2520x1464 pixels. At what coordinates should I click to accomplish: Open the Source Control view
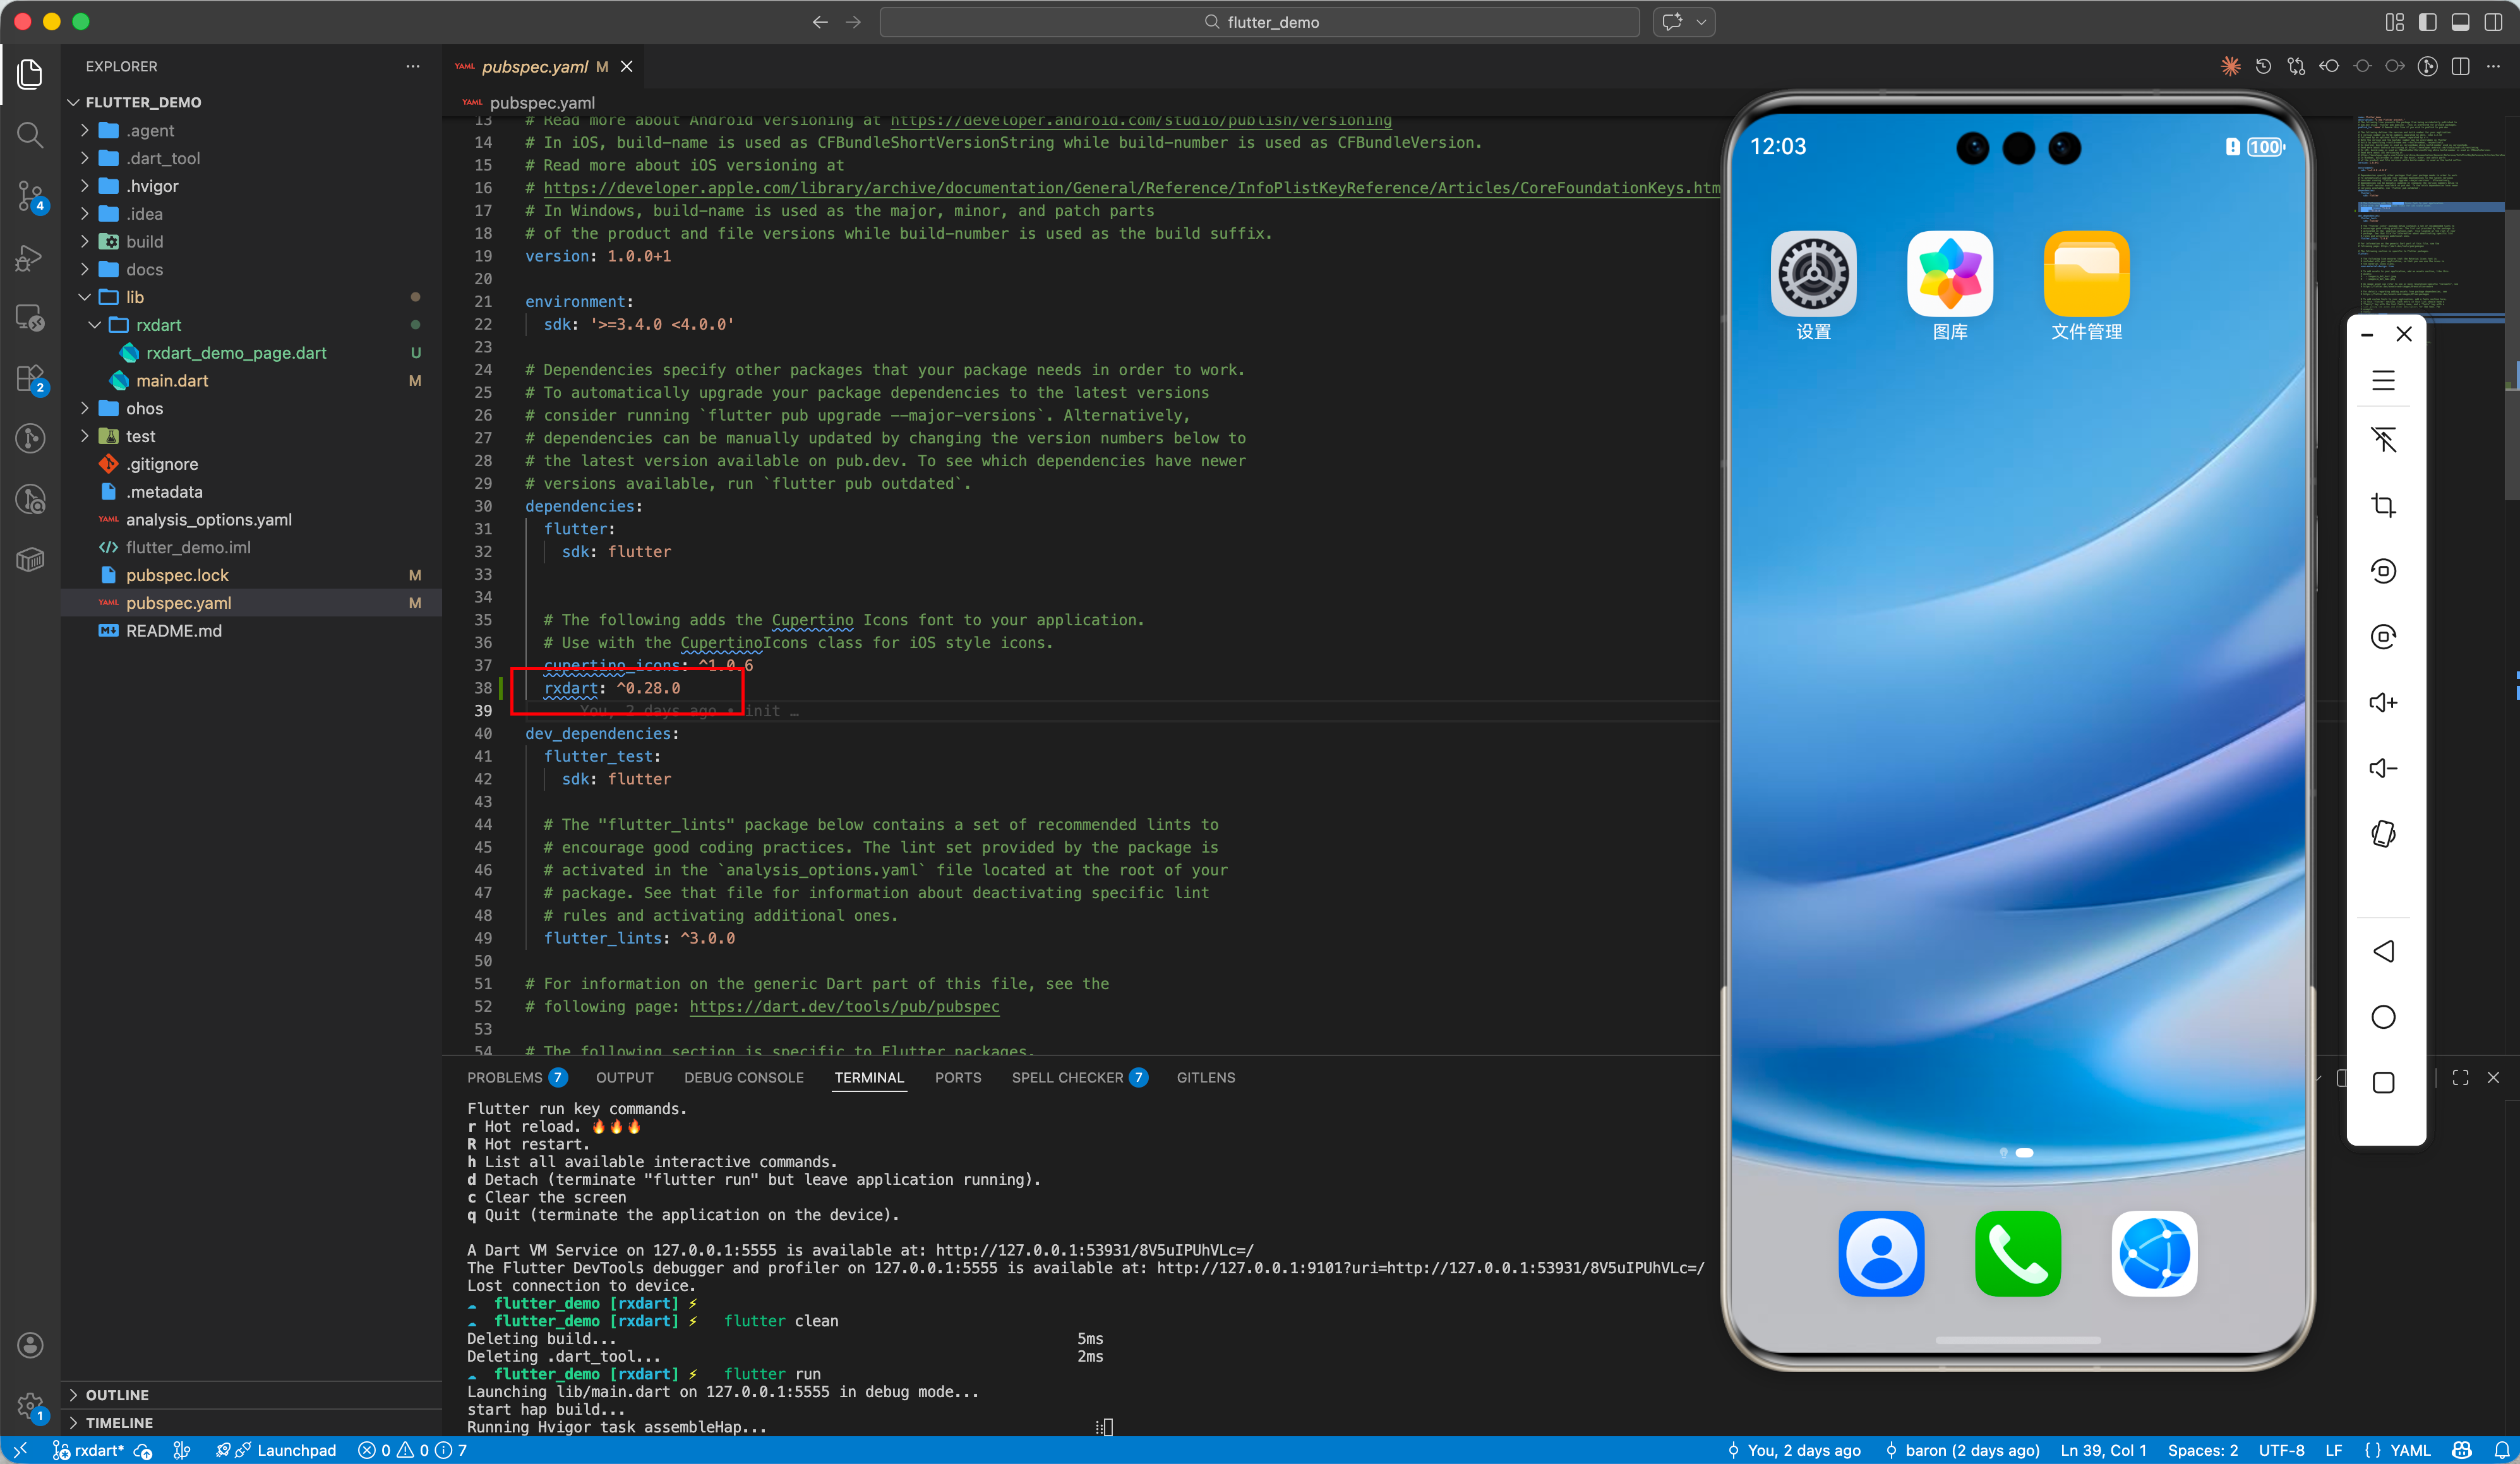(30, 195)
